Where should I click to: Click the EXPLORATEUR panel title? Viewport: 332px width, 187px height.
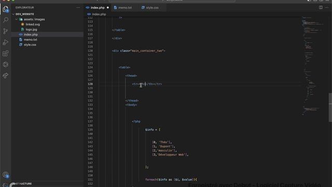pos(24,7)
